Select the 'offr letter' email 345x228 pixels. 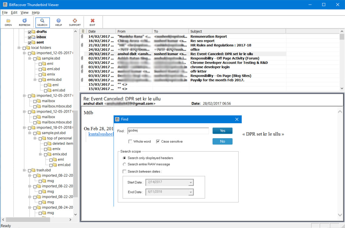(x=198, y=71)
